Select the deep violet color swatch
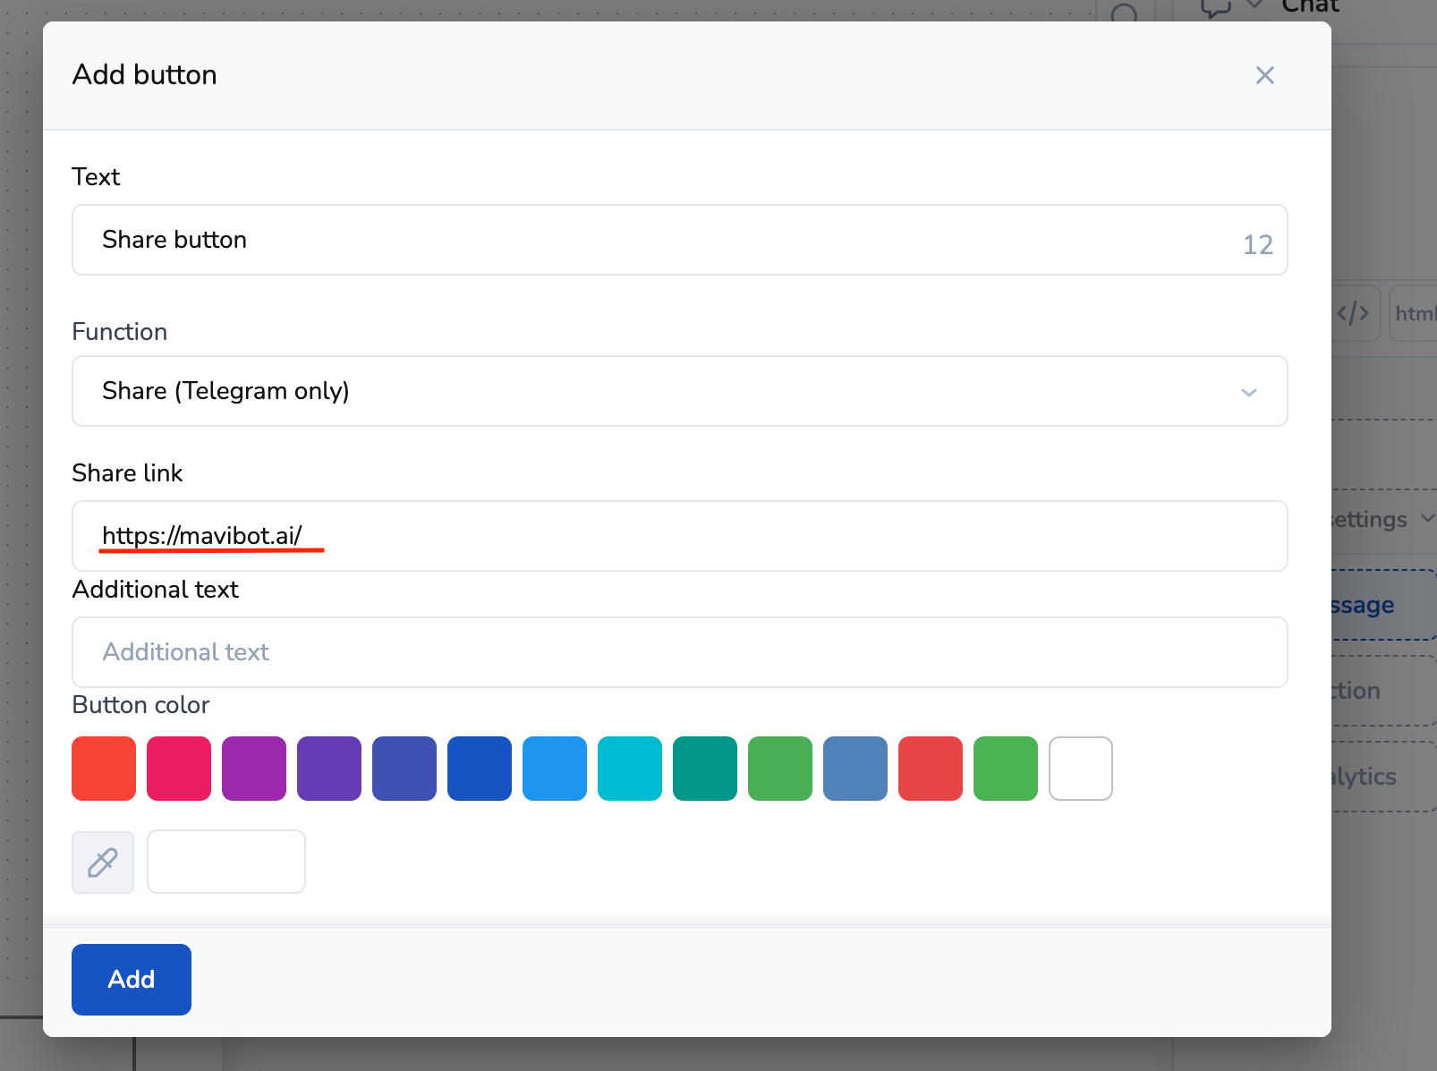The height and width of the screenshot is (1071, 1437). click(x=329, y=769)
